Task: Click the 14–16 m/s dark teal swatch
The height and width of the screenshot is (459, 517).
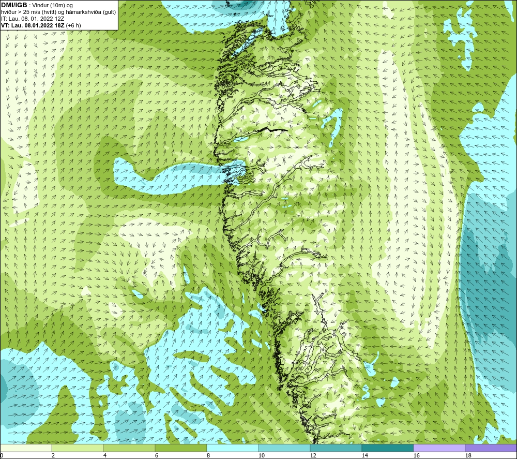Action: coord(388,448)
